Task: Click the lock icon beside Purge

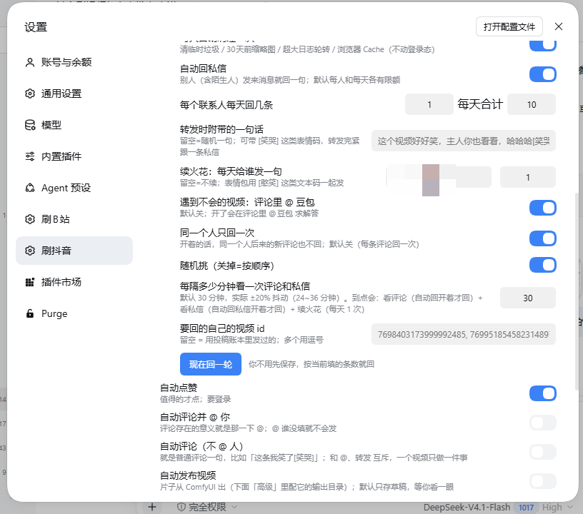Action: point(30,313)
